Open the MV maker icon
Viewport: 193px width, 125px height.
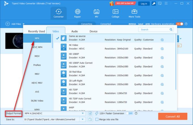96,13
